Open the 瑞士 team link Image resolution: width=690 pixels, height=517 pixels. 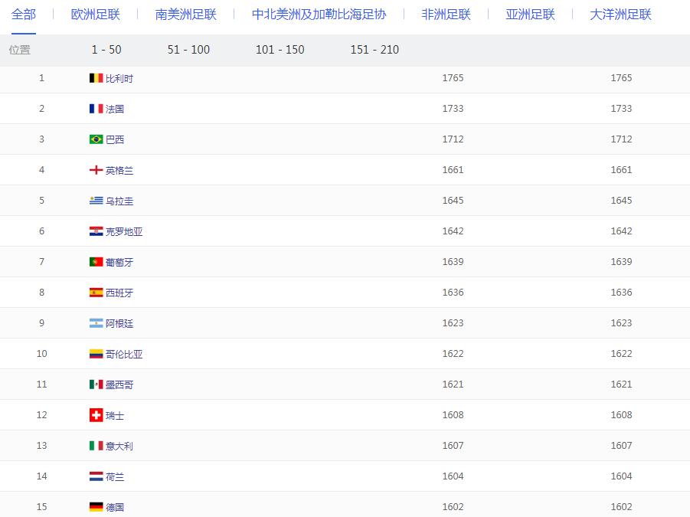(x=115, y=415)
